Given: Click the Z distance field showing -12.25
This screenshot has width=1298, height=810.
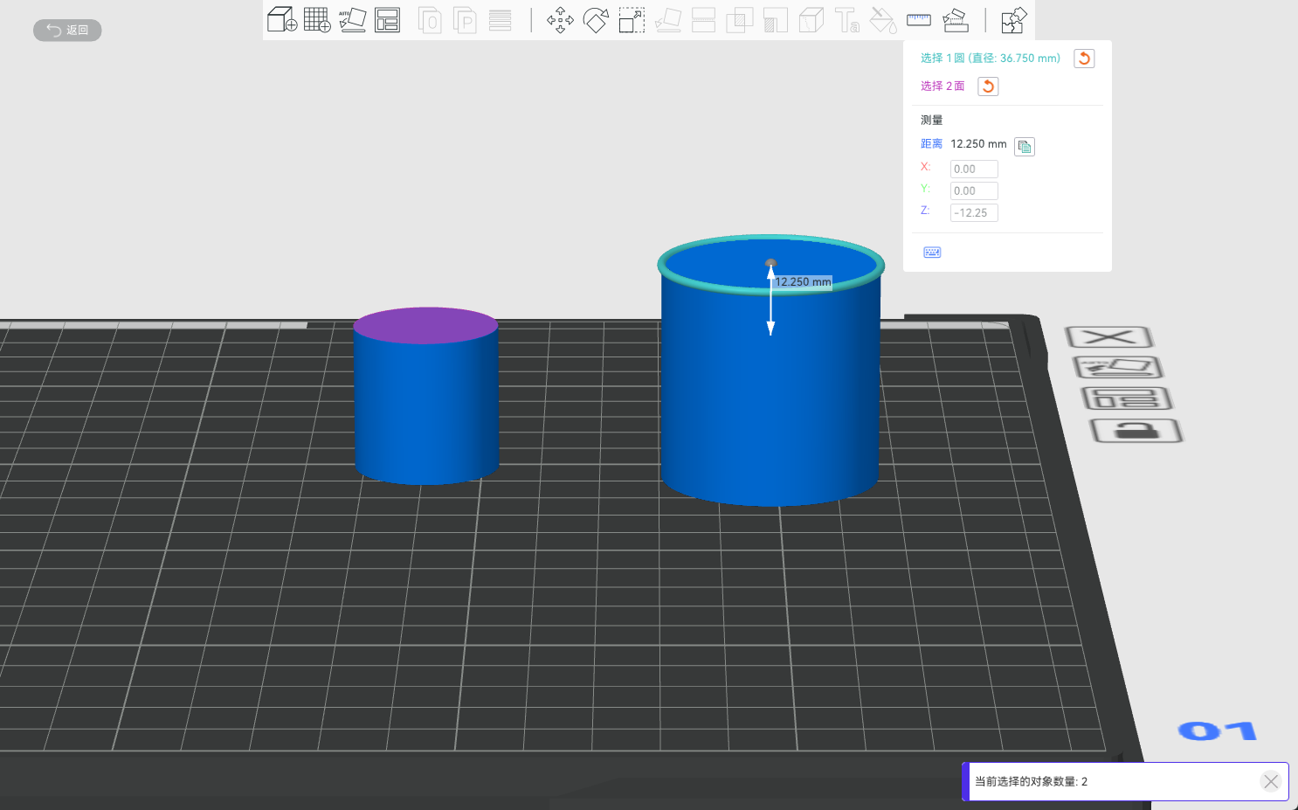Looking at the screenshot, I should click(x=974, y=212).
